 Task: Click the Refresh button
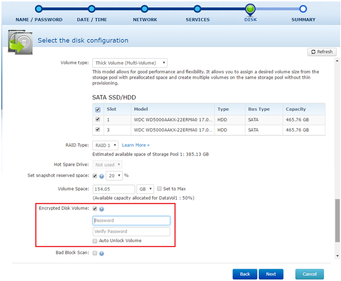(x=322, y=52)
